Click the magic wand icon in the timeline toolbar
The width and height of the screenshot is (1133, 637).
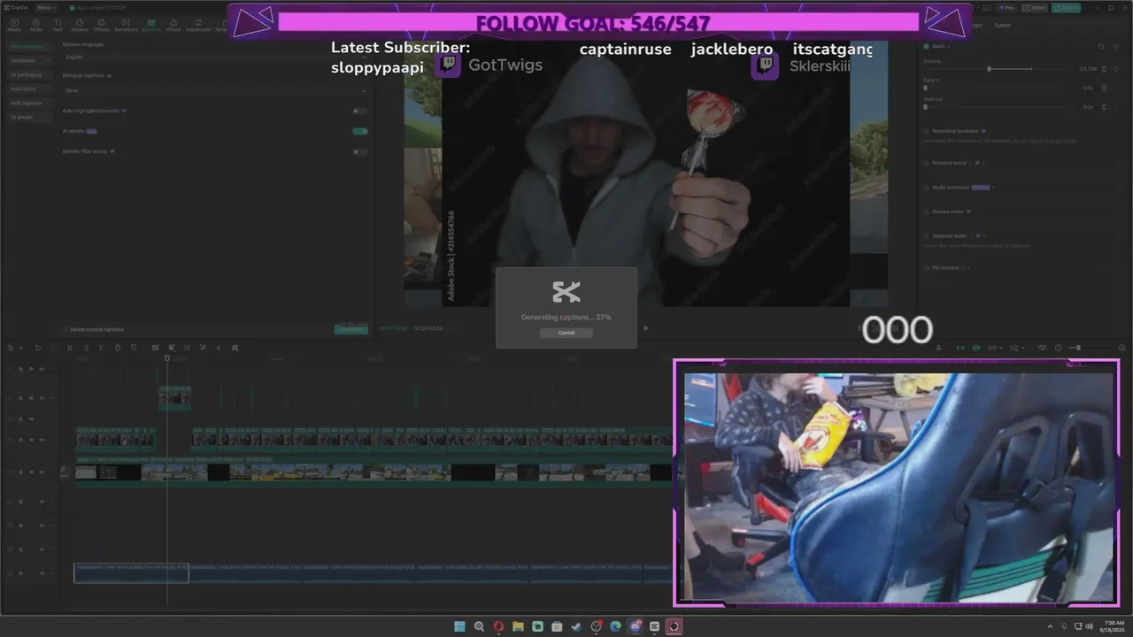click(x=203, y=348)
